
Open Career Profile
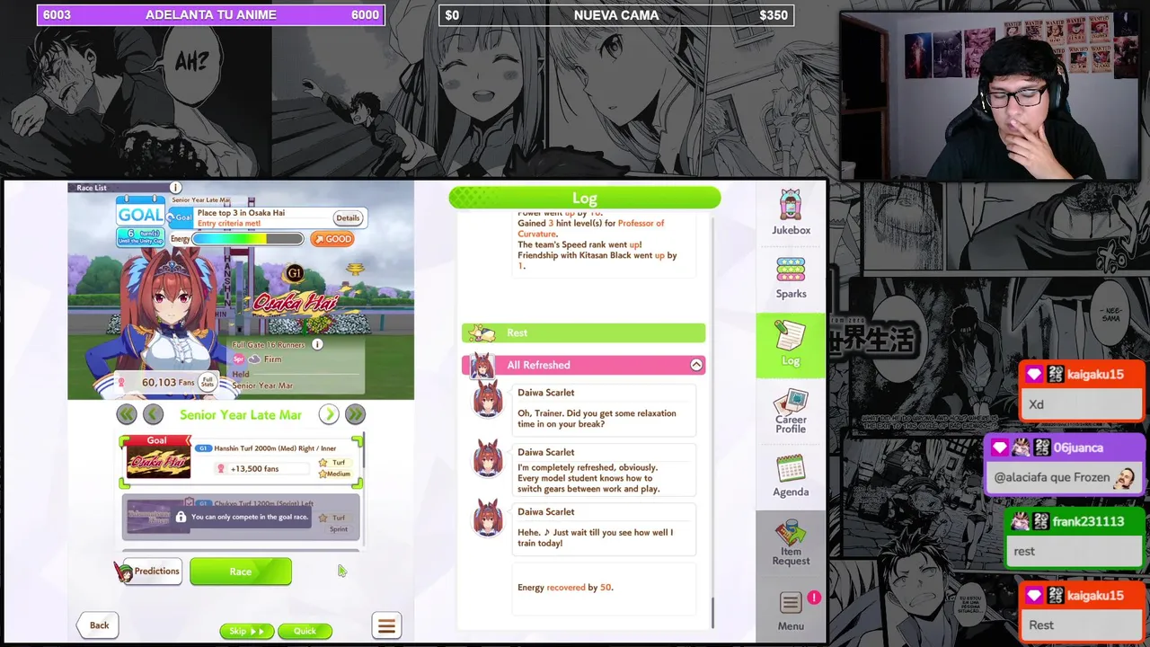[791, 412]
